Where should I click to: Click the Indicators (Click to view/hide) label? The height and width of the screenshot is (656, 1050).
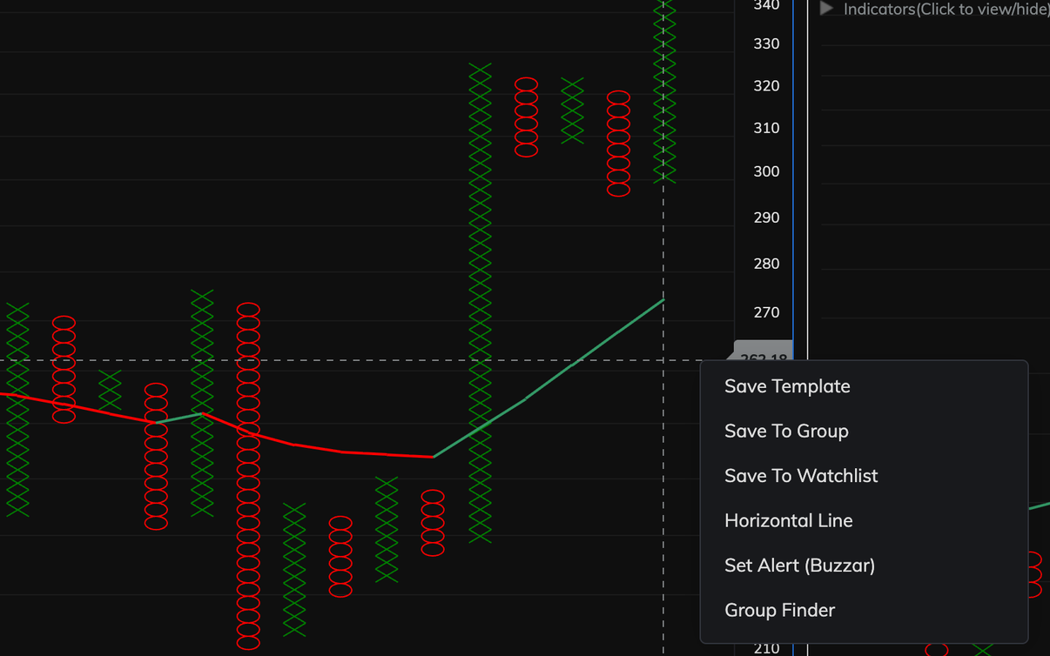pyautogui.click(x=946, y=9)
